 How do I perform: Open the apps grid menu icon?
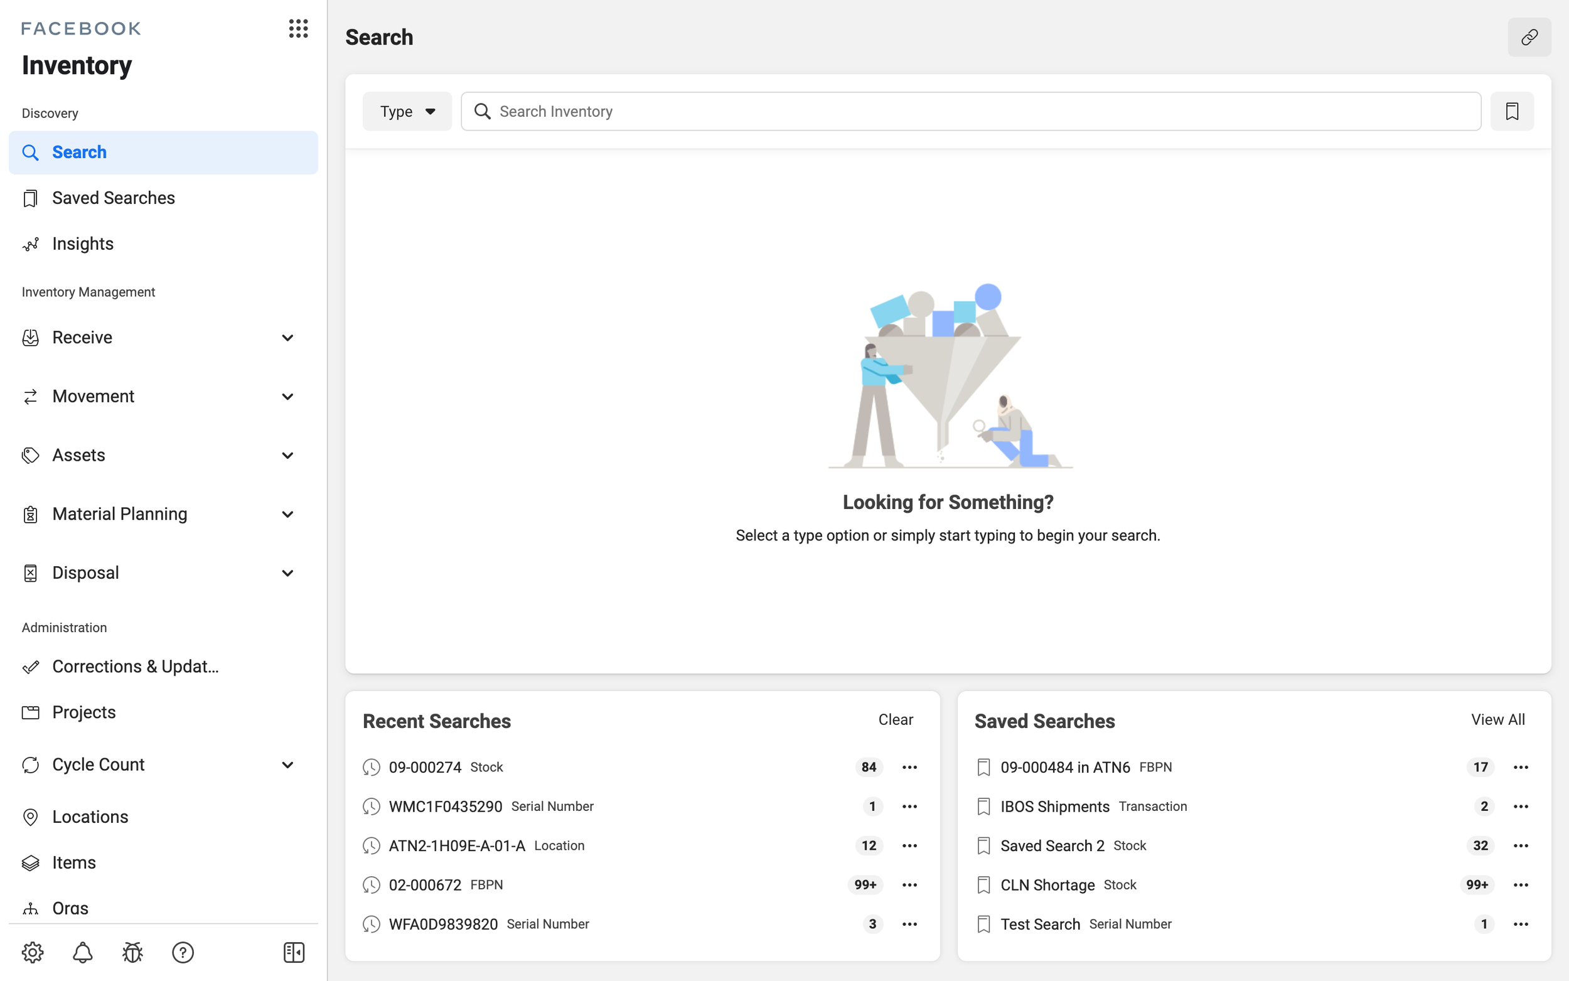[297, 28]
